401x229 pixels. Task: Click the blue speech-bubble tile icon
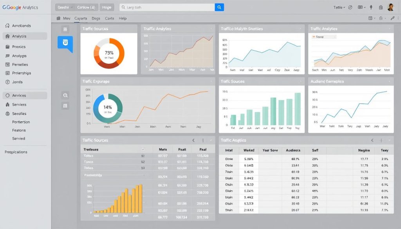pyautogui.click(x=65, y=43)
